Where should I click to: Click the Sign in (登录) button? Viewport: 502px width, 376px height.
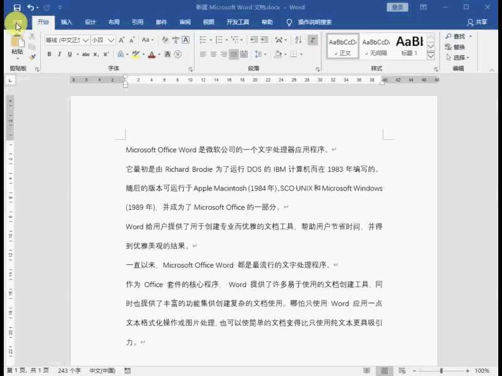(x=397, y=7)
